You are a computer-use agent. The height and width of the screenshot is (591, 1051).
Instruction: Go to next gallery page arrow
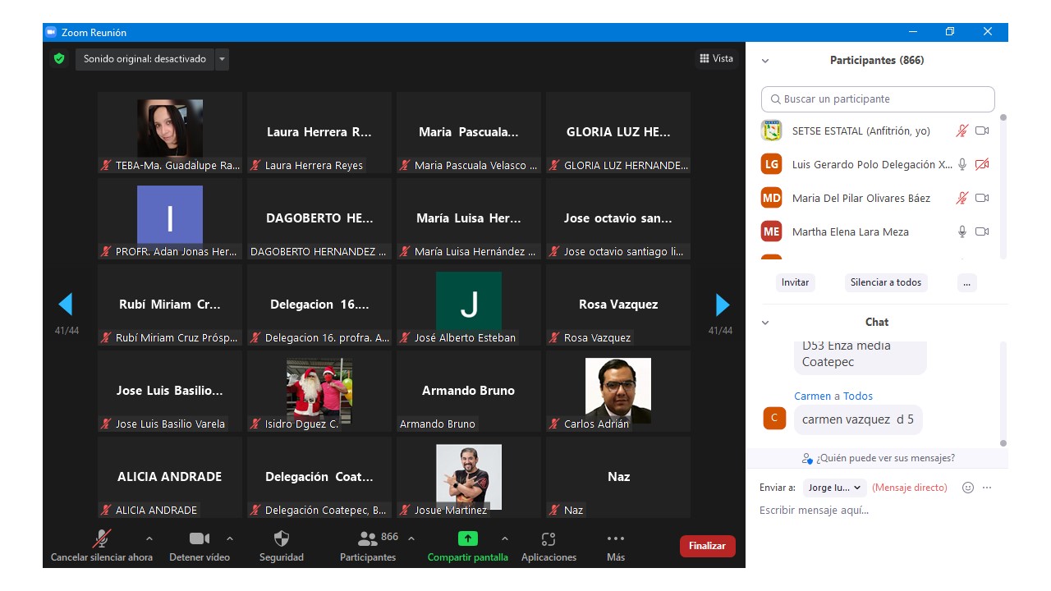click(x=723, y=305)
